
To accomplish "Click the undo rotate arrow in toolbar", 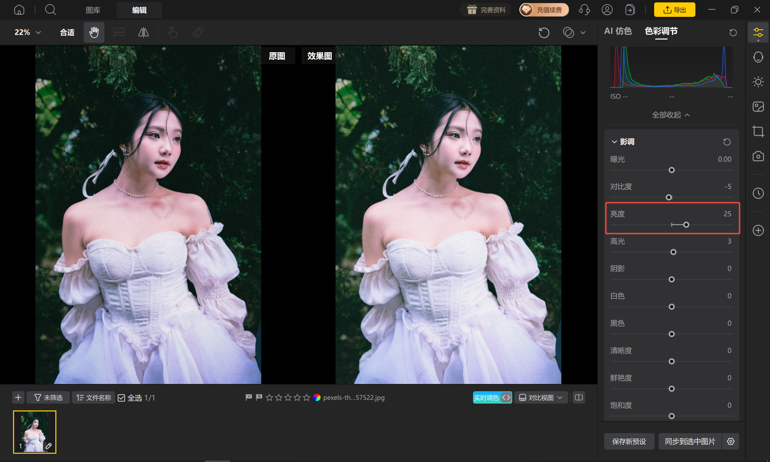I will click(x=544, y=33).
